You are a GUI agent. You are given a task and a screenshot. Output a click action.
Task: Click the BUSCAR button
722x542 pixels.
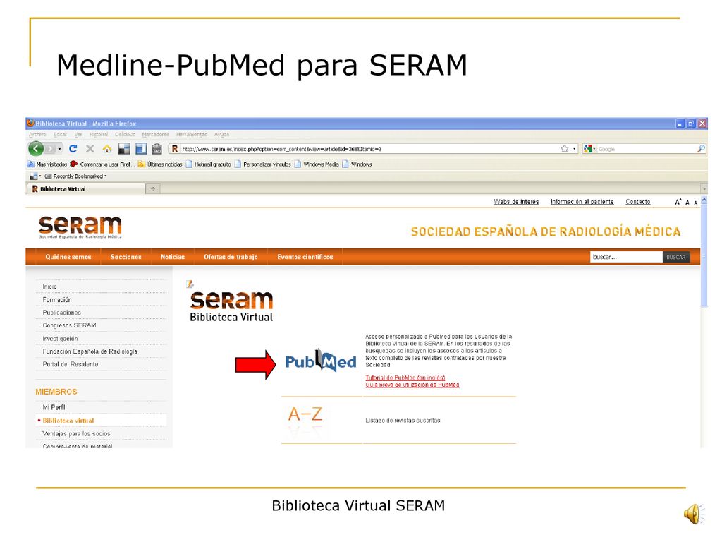coord(676,257)
